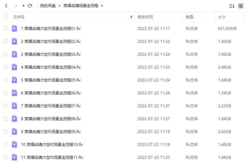Toggle the filename sort arrow
The height and width of the screenshot is (164, 247).
point(131,17)
